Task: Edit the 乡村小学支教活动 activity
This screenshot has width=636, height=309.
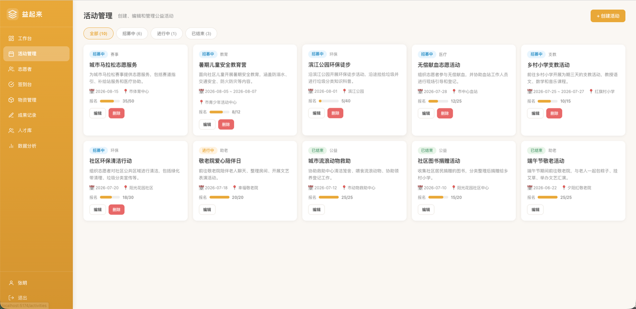Action: (535, 113)
